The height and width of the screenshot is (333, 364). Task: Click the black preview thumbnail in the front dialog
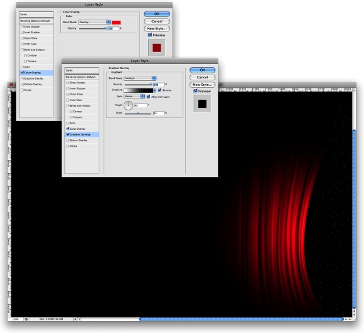[202, 103]
